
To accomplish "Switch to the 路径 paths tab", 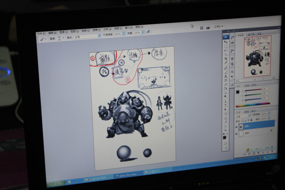I will coord(254,111).
